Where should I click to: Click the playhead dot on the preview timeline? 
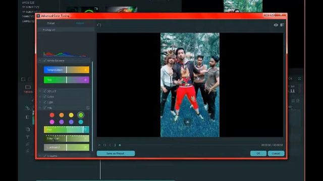pyautogui.click(x=120, y=145)
